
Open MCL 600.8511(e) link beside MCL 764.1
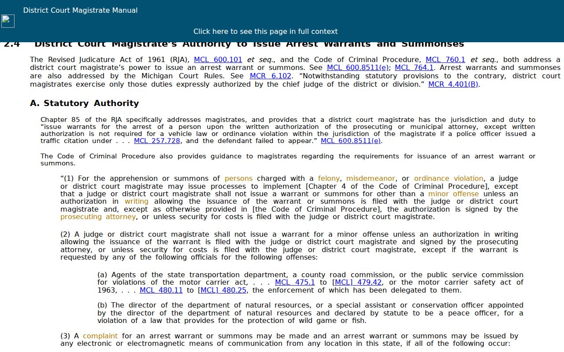pos(358,68)
